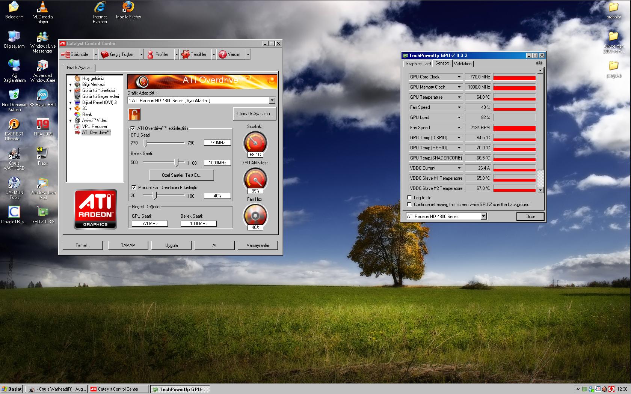Select Renk tree item
Image resolution: width=631 pixels, height=394 pixels.
point(87,114)
